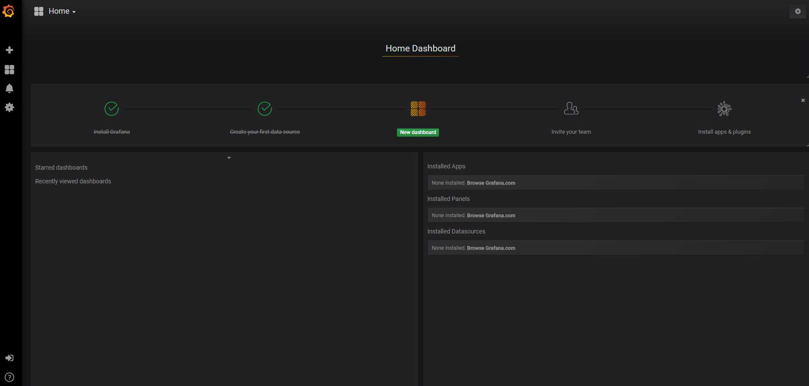This screenshot has height=386, width=809.
Task: Click the Recently viewed dashboards heading
Action: click(x=73, y=181)
